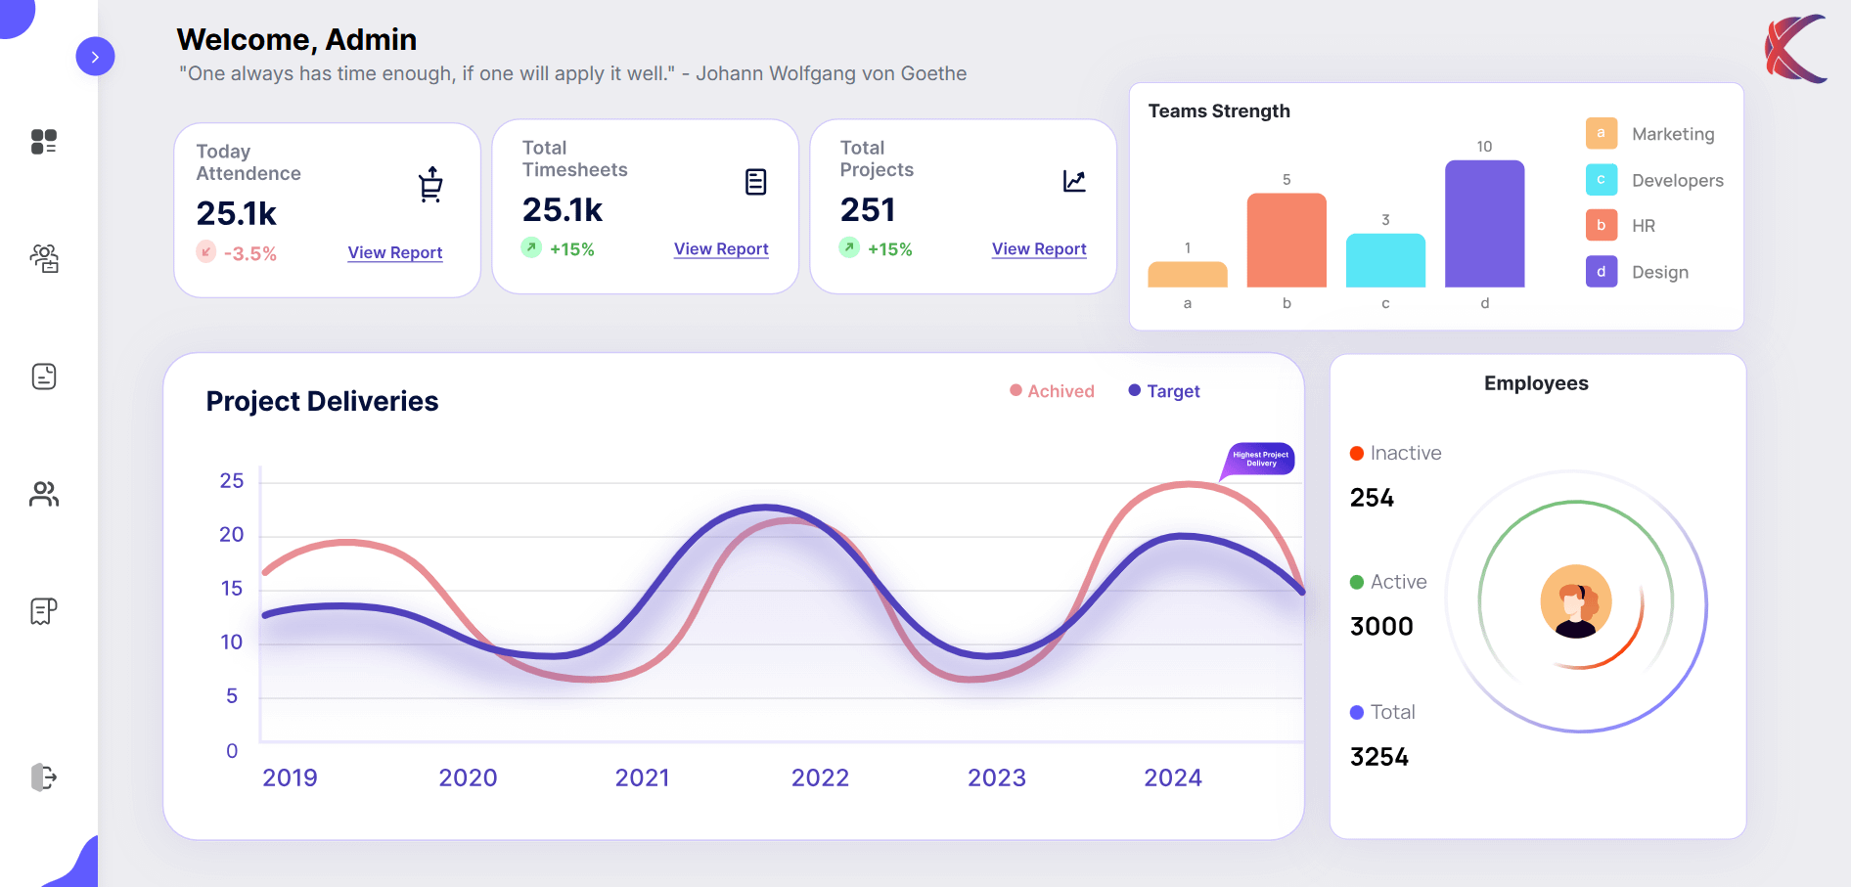Viewport: 1851px width, 887px height.
Task: Open View Report for Total Projects
Action: tap(1039, 248)
